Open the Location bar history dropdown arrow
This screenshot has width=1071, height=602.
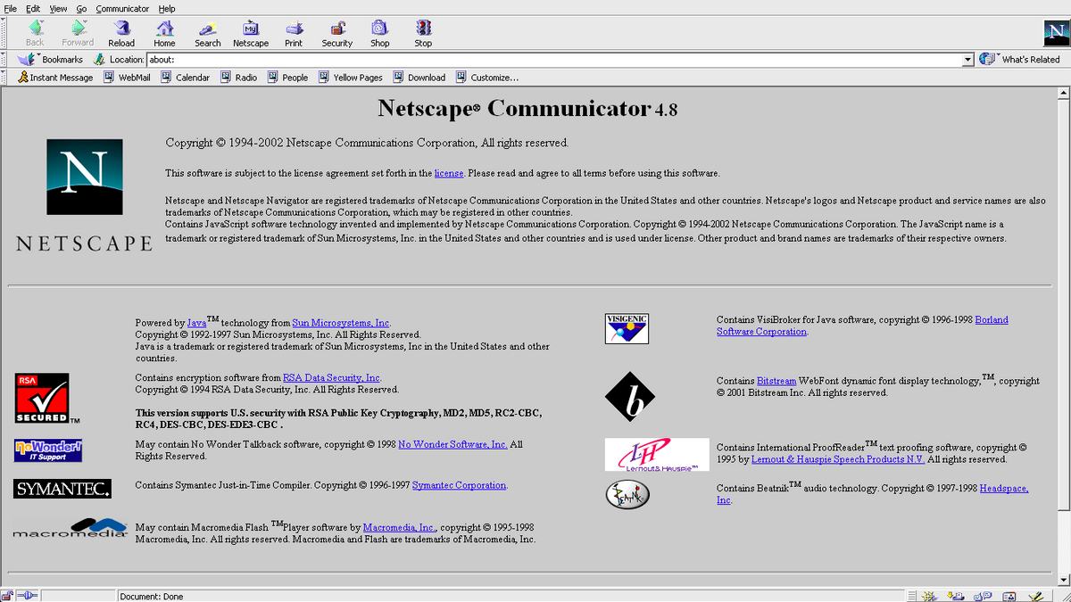968,59
